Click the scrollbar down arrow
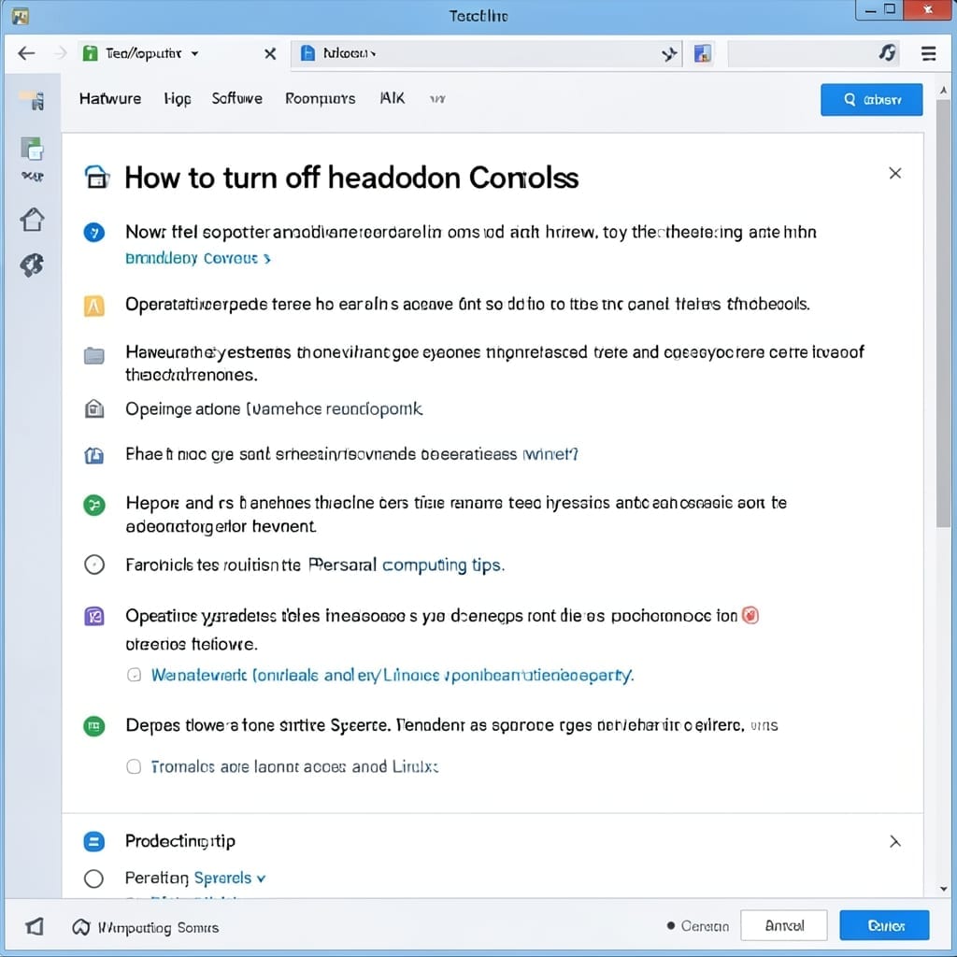The width and height of the screenshot is (957, 957). (944, 890)
